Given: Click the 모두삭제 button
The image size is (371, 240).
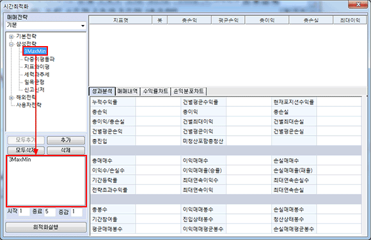Looking at the screenshot, I should coord(26,150).
